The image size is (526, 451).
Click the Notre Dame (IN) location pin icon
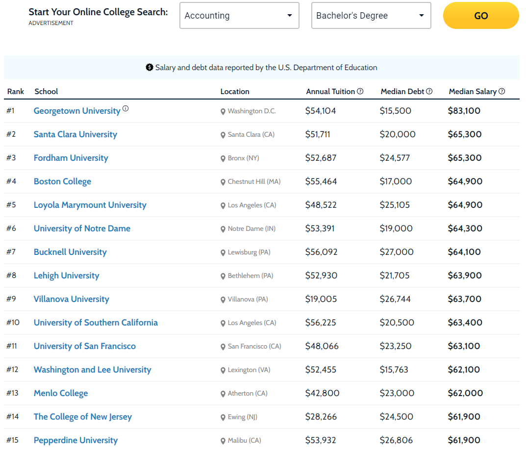click(223, 229)
